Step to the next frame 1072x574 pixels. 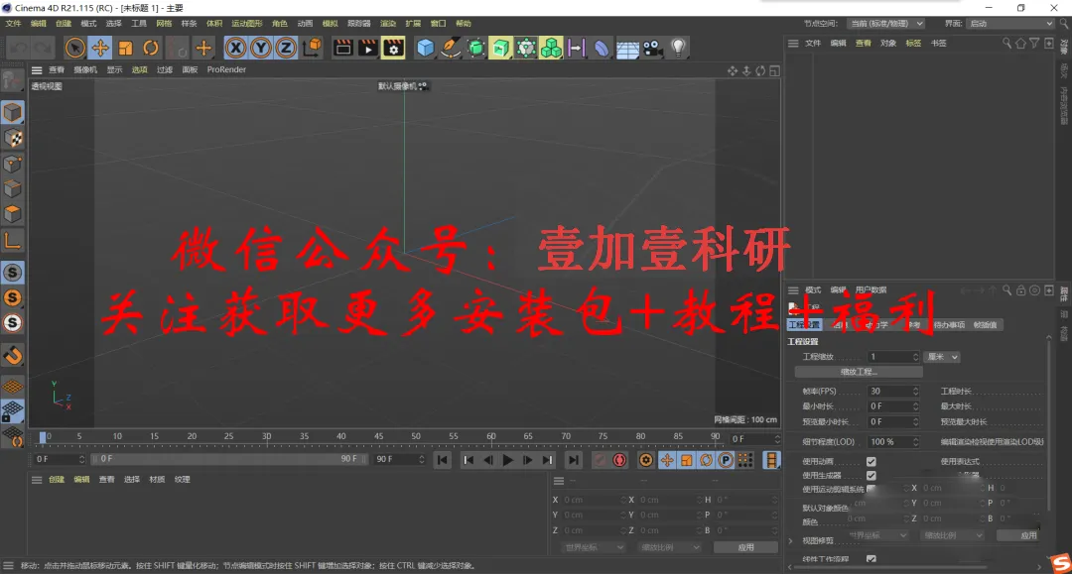(527, 460)
